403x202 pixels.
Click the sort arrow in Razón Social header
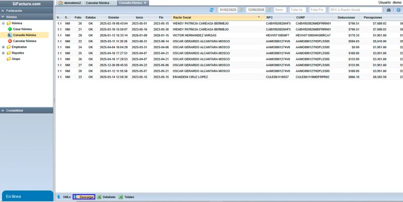click(259, 17)
